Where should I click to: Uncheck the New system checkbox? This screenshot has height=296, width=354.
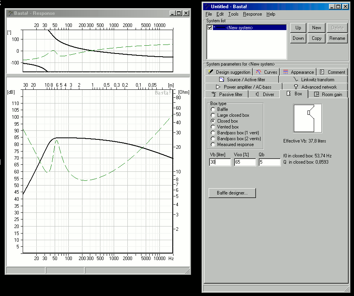click(x=210, y=28)
